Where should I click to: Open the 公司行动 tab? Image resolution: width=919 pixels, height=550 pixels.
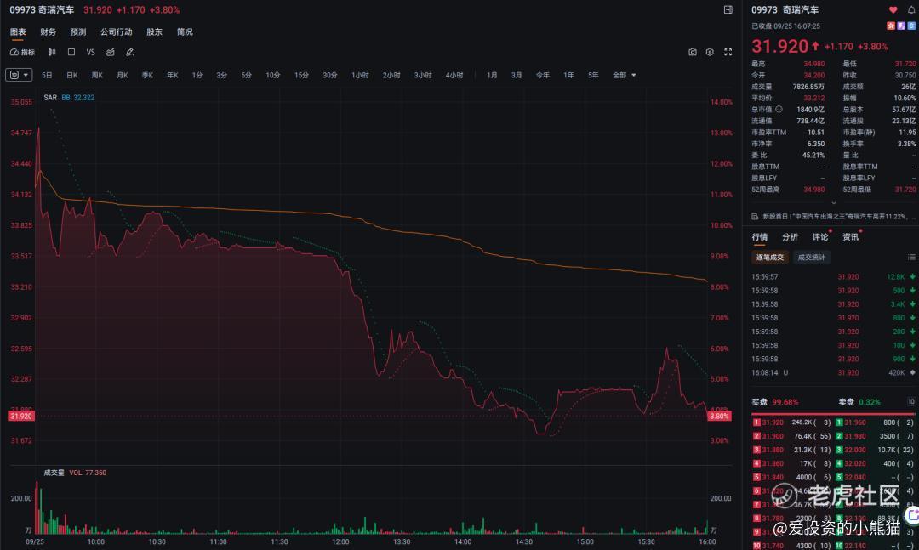(x=116, y=31)
